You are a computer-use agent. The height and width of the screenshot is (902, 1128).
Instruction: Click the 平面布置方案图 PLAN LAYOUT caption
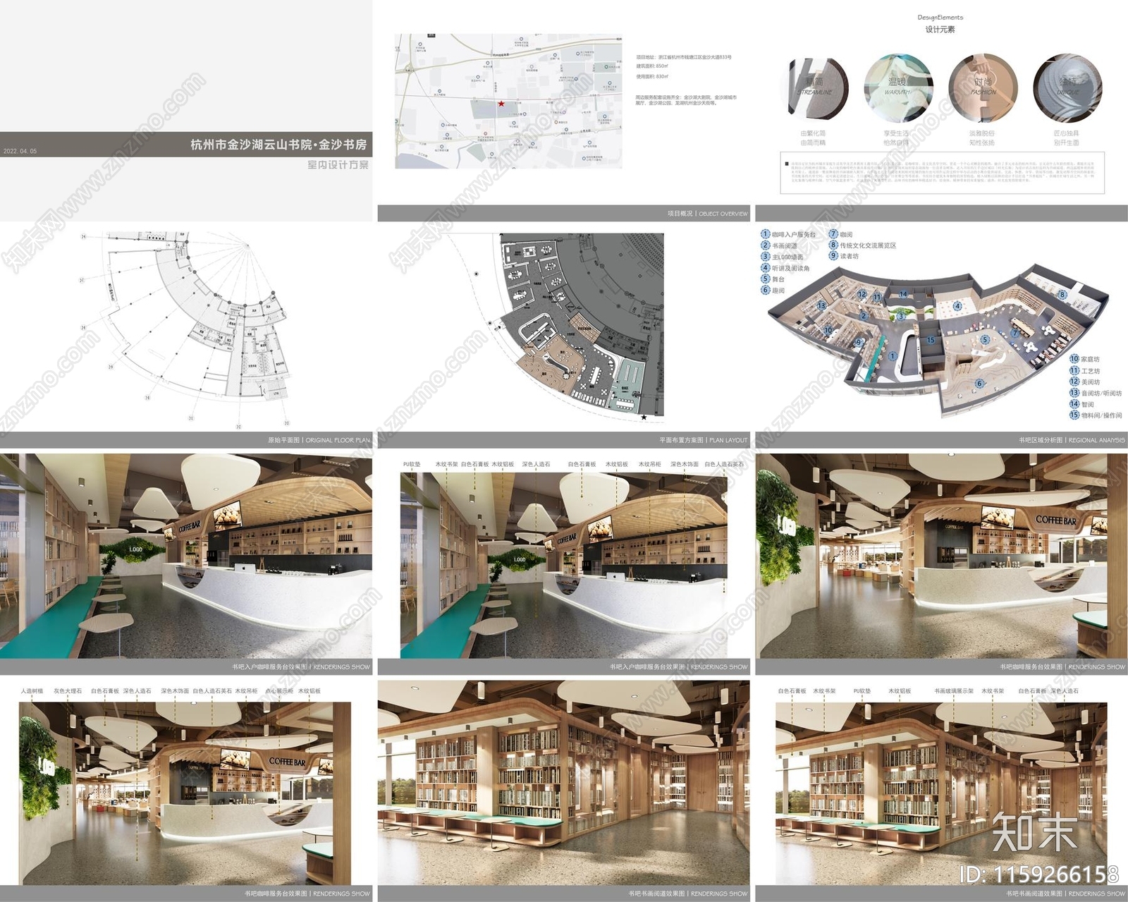[x=704, y=440]
